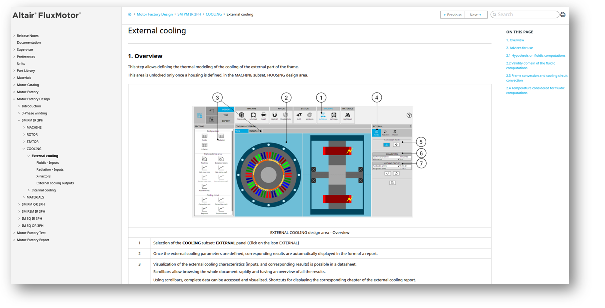Click the MATERIALS icon in the figure toolbar
The image size is (605, 308).
348,116
